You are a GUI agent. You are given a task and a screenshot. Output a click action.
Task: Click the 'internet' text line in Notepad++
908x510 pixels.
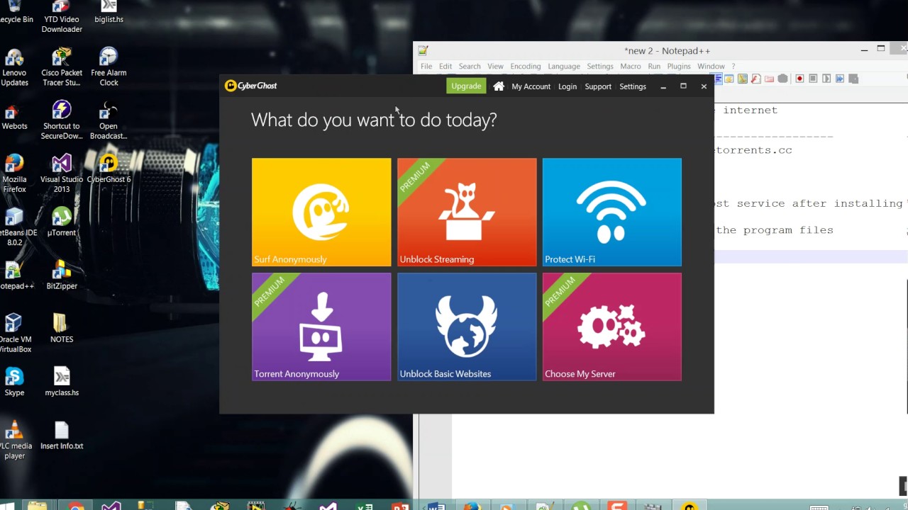751,110
